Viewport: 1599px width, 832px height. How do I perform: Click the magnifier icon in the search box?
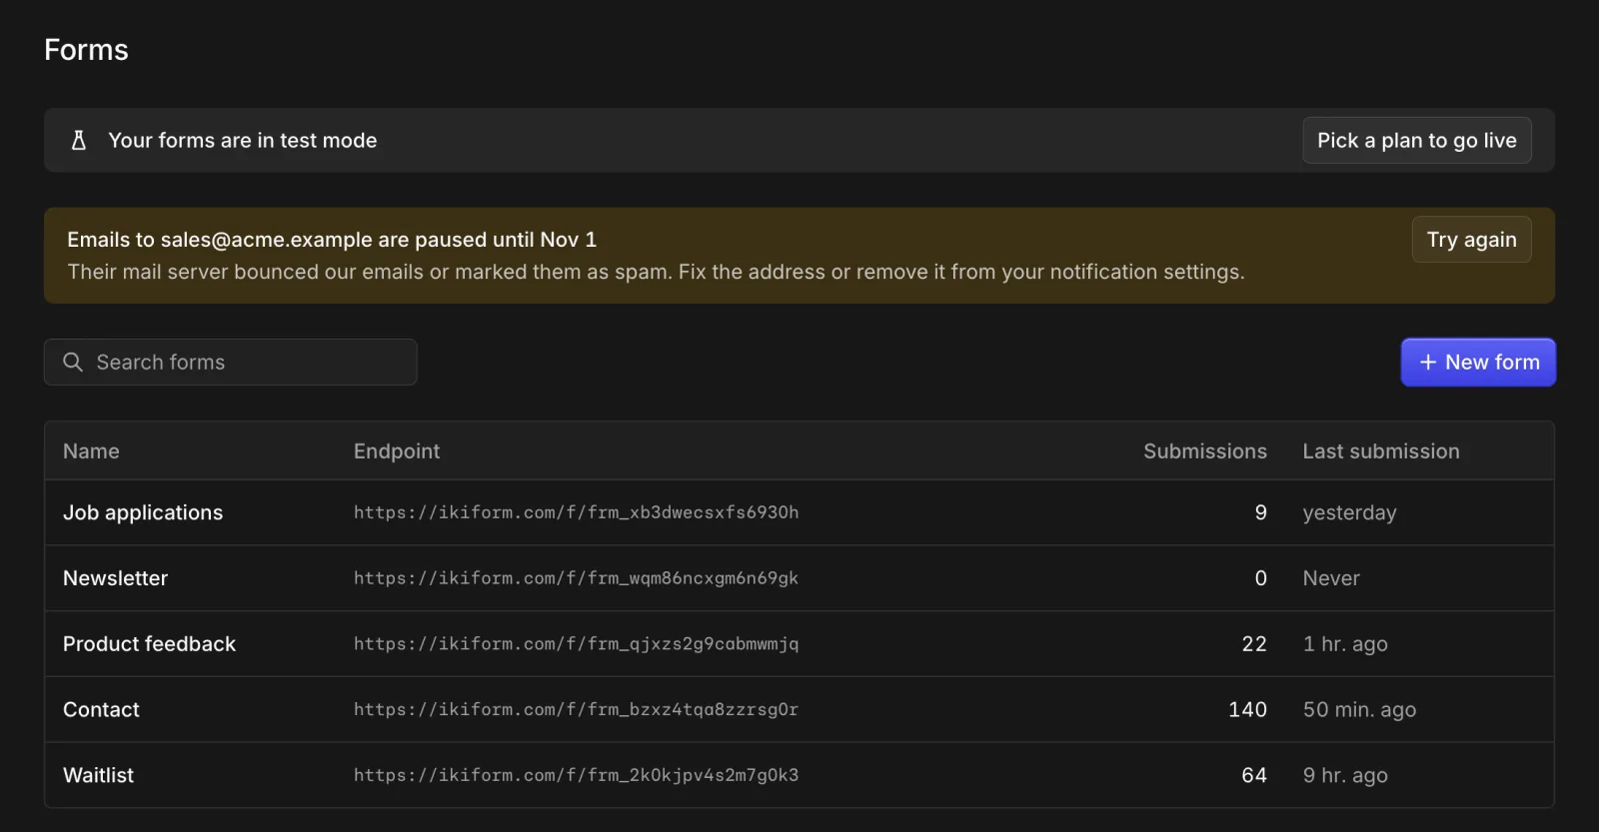coord(73,362)
